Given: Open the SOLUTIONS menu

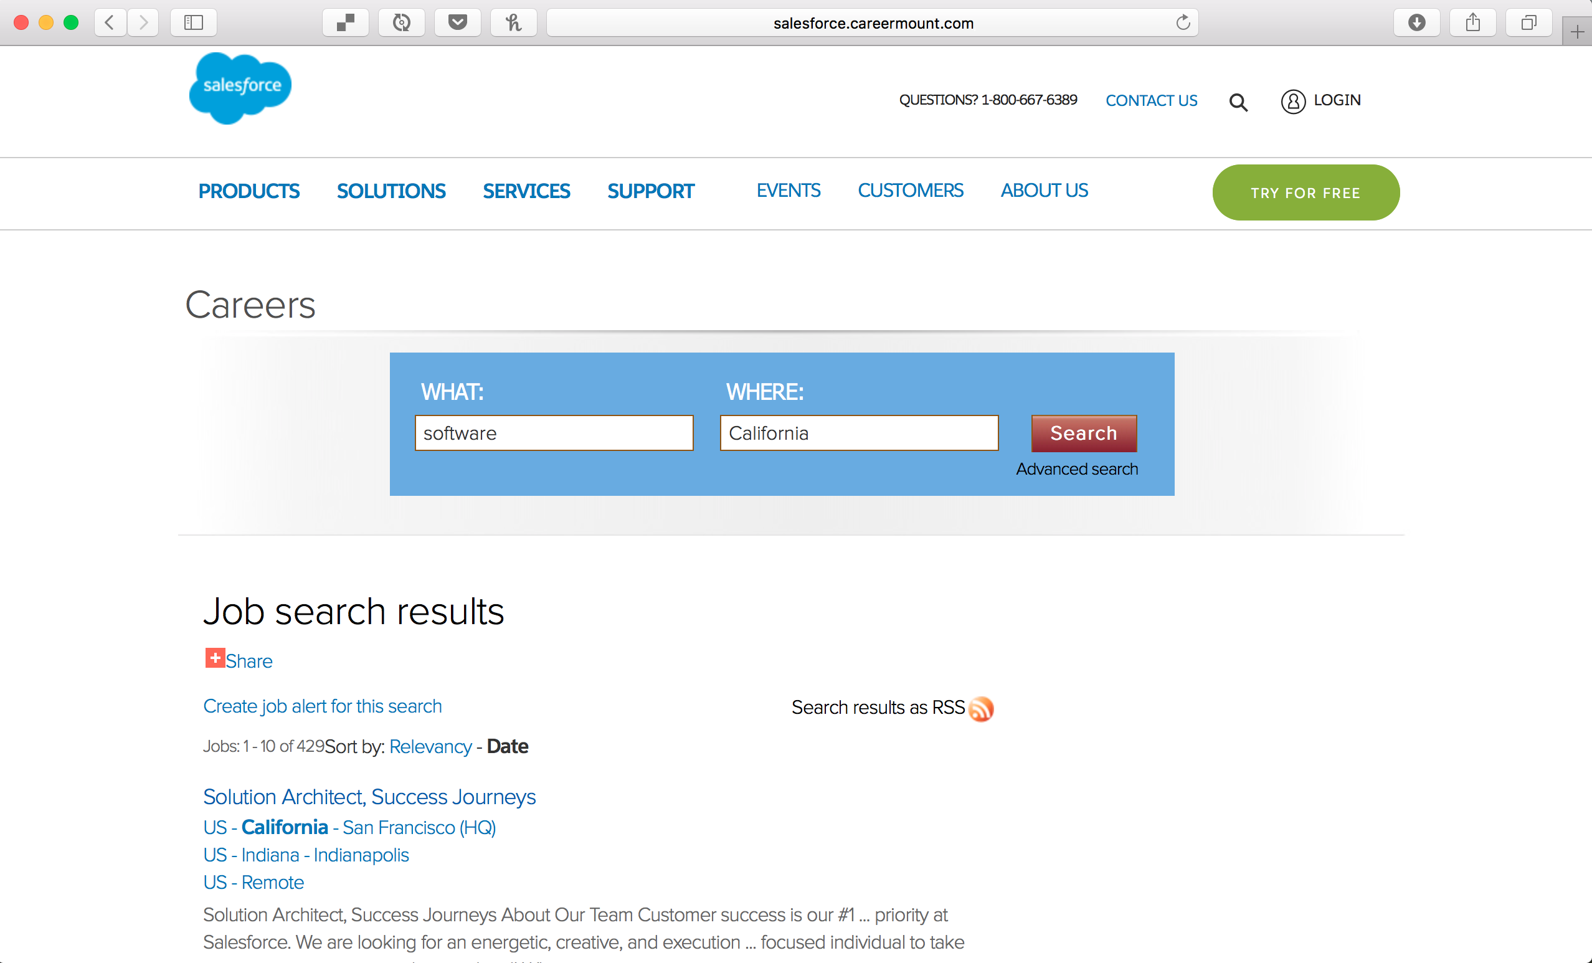Looking at the screenshot, I should pyautogui.click(x=391, y=191).
